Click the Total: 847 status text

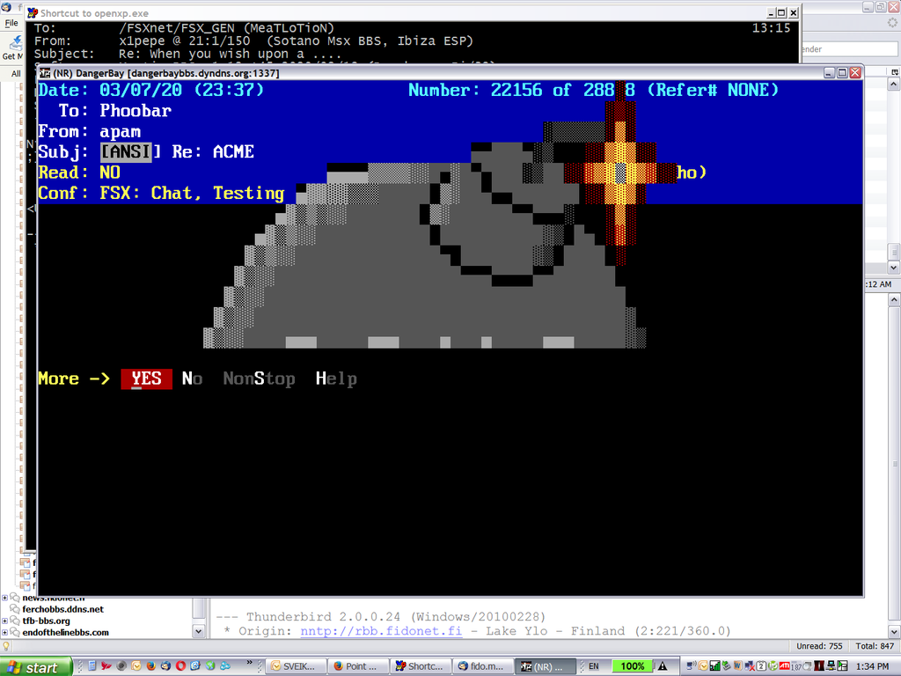tap(875, 646)
